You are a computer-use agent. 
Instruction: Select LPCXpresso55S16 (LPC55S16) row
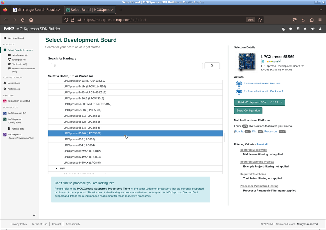tap(135, 116)
